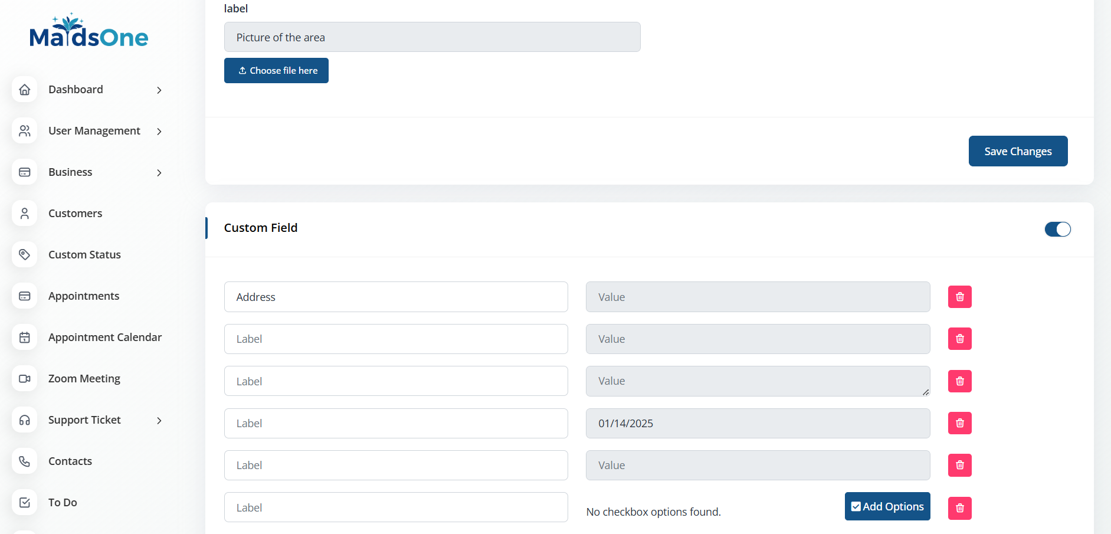Viewport: 1111px width, 534px height.
Task: Open the To Do page
Action: [x=63, y=503]
